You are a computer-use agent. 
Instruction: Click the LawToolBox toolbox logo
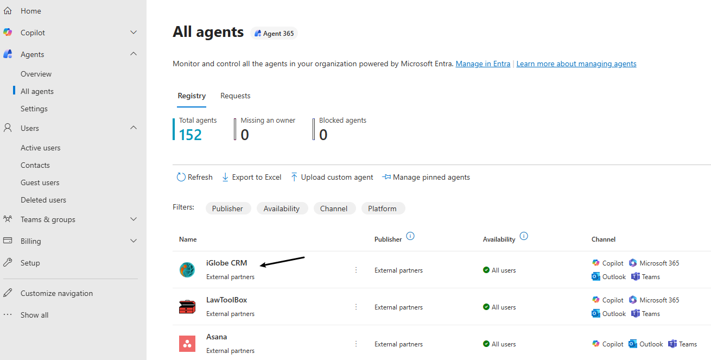(187, 307)
